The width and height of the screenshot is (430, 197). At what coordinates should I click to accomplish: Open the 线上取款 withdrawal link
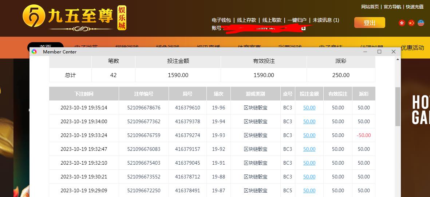point(272,20)
